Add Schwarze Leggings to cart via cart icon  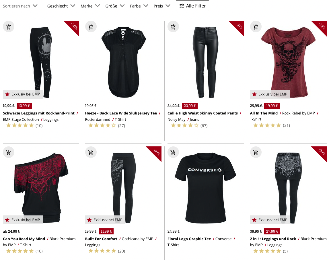(x=8, y=26)
